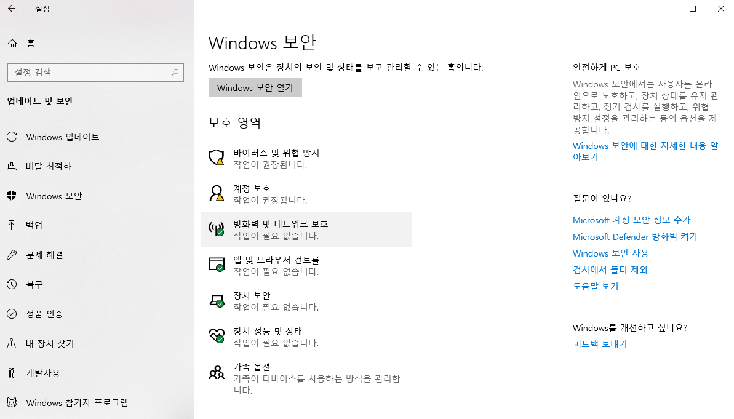Screen dimensions: 734x419
Task: Click the Windows 참가자 프로그램 cat icon
Action: click(x=12, y=402)
